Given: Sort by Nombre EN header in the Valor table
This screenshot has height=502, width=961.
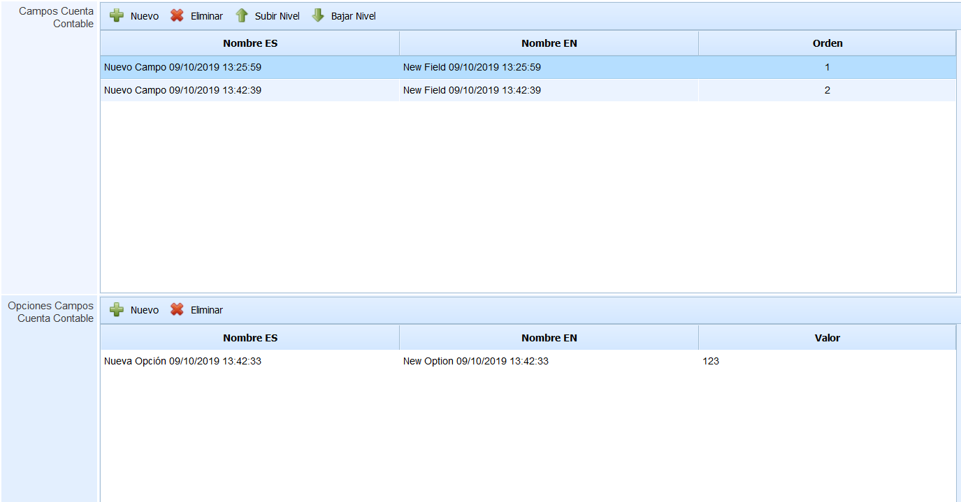Looking at the screenshot, I should 549,338.
